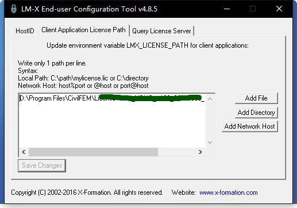This screenshot has height=208, width=297.
Task: Click the Add File button
Action: 256,98
